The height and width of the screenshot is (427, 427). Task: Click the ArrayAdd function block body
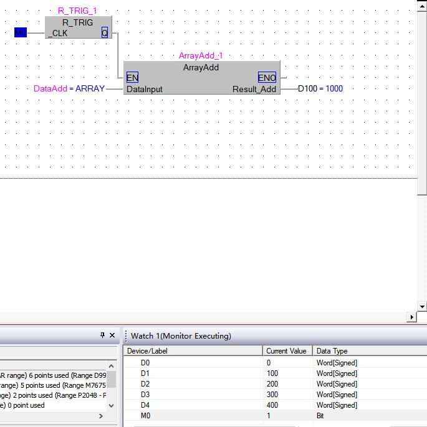[x=201, y=68]
